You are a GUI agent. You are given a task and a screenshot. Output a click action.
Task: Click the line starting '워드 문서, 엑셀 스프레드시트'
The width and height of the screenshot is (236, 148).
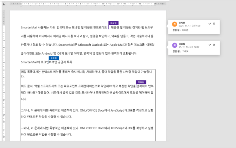(x=87, y=86)
